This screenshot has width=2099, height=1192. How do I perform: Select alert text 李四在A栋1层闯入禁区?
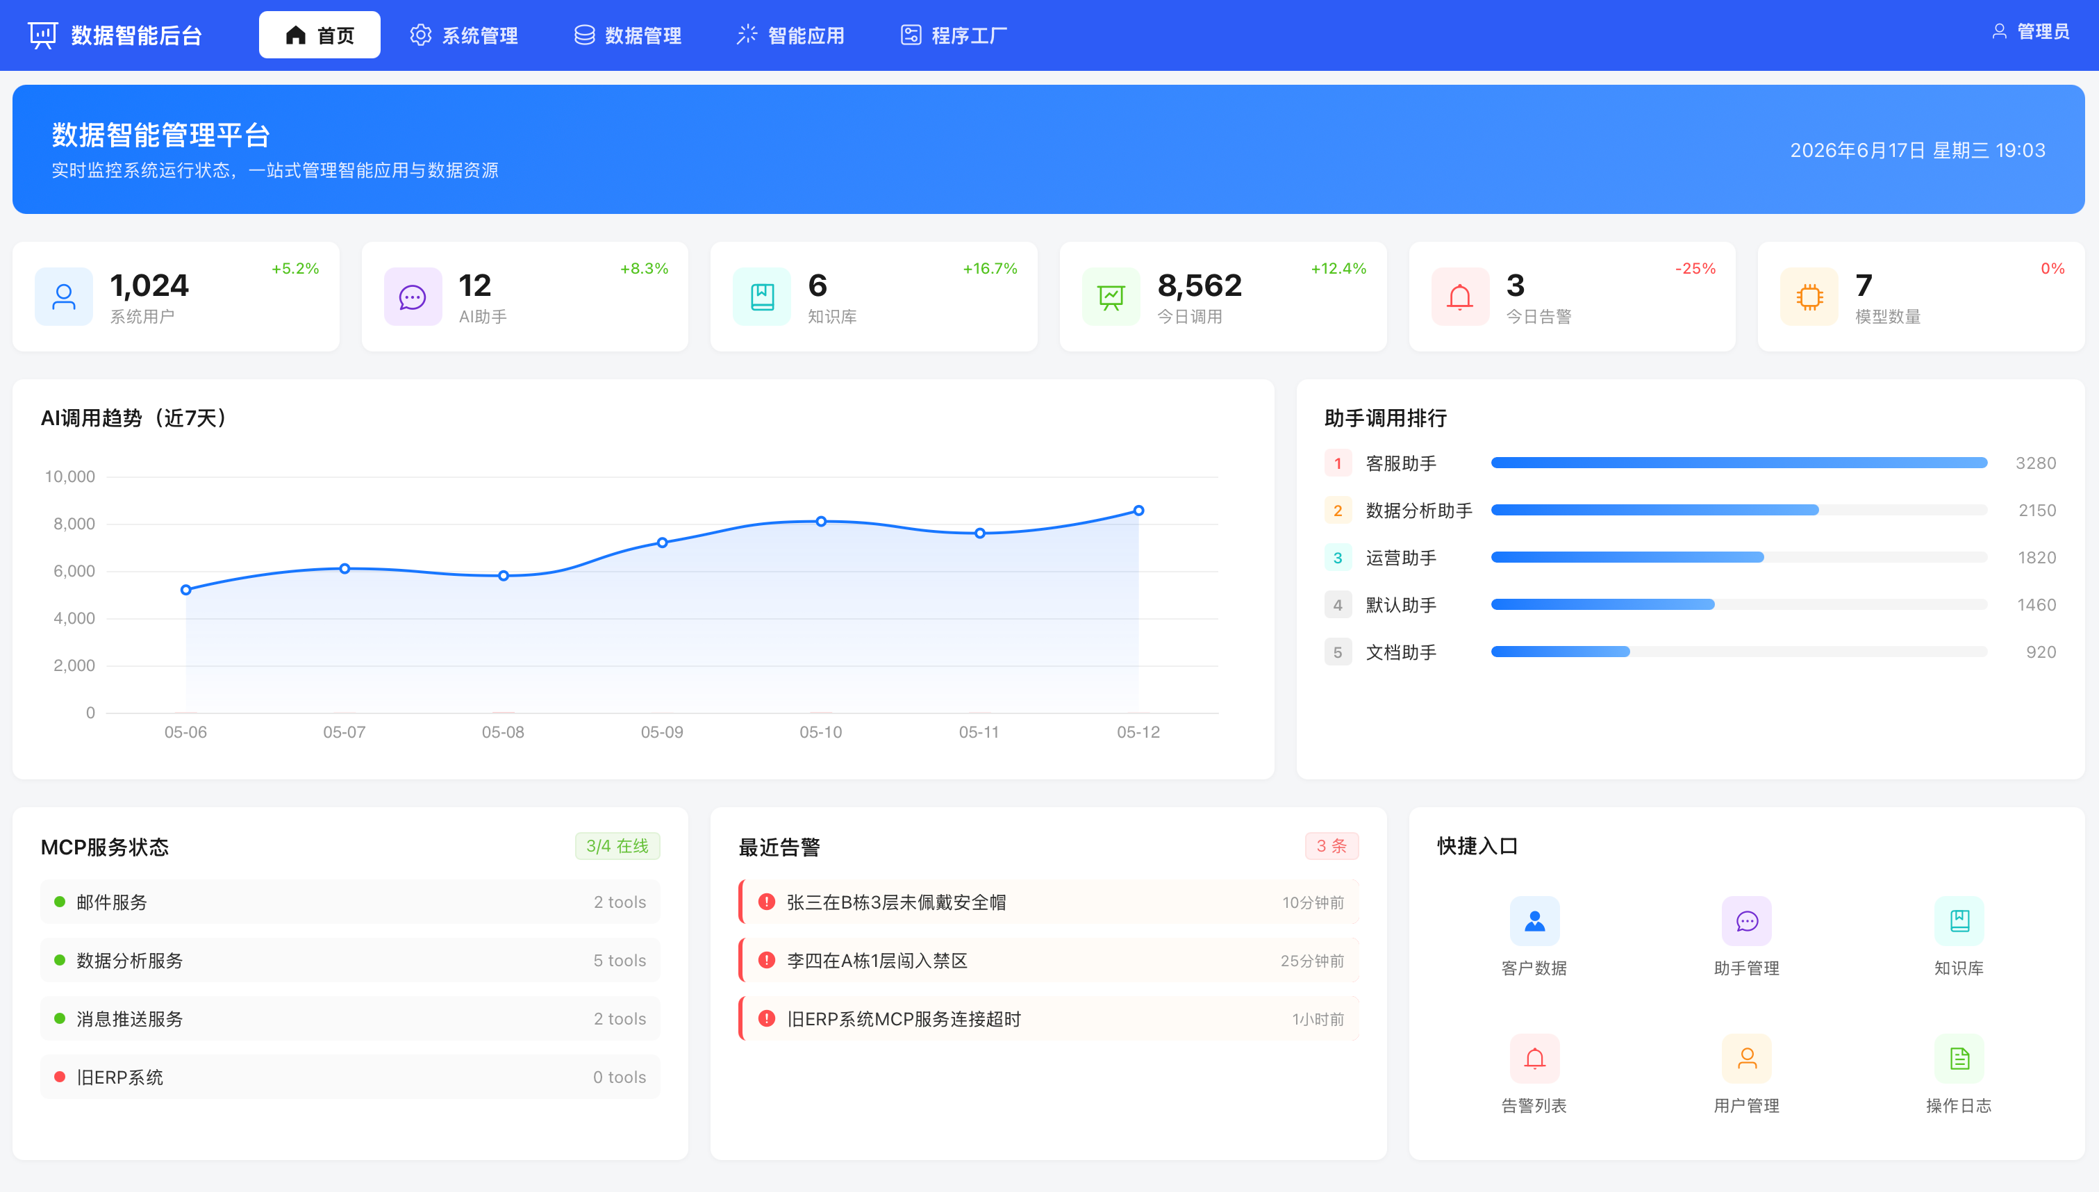pos(877,960)
